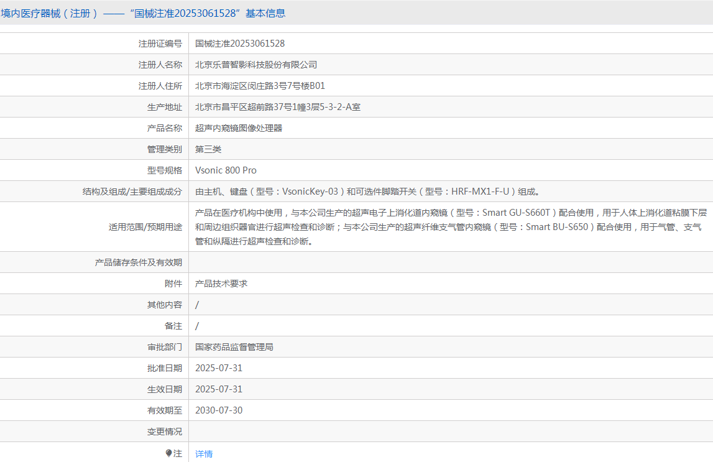Click the lightbulb icon beside 注
This screenshot has height=462, width=713.
[168, 453]
